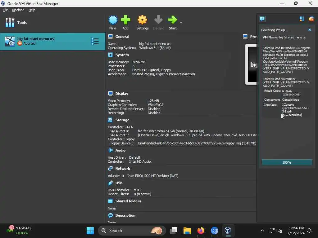
Task: Open the Storage settings heading link
Action: 122,120
